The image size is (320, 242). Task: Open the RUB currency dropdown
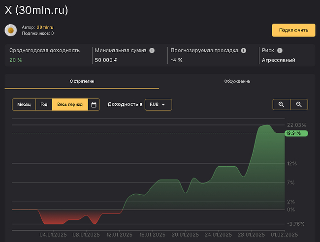pyautogui.click(x=158, y=105)
